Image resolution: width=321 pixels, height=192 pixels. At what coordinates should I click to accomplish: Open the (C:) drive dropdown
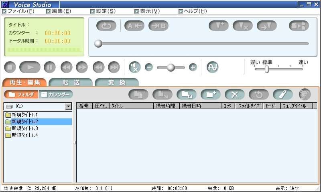click(68, 106)
